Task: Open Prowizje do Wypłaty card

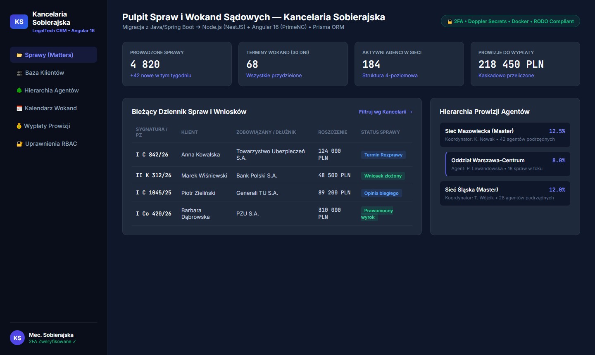Action: tap(525, 64)
